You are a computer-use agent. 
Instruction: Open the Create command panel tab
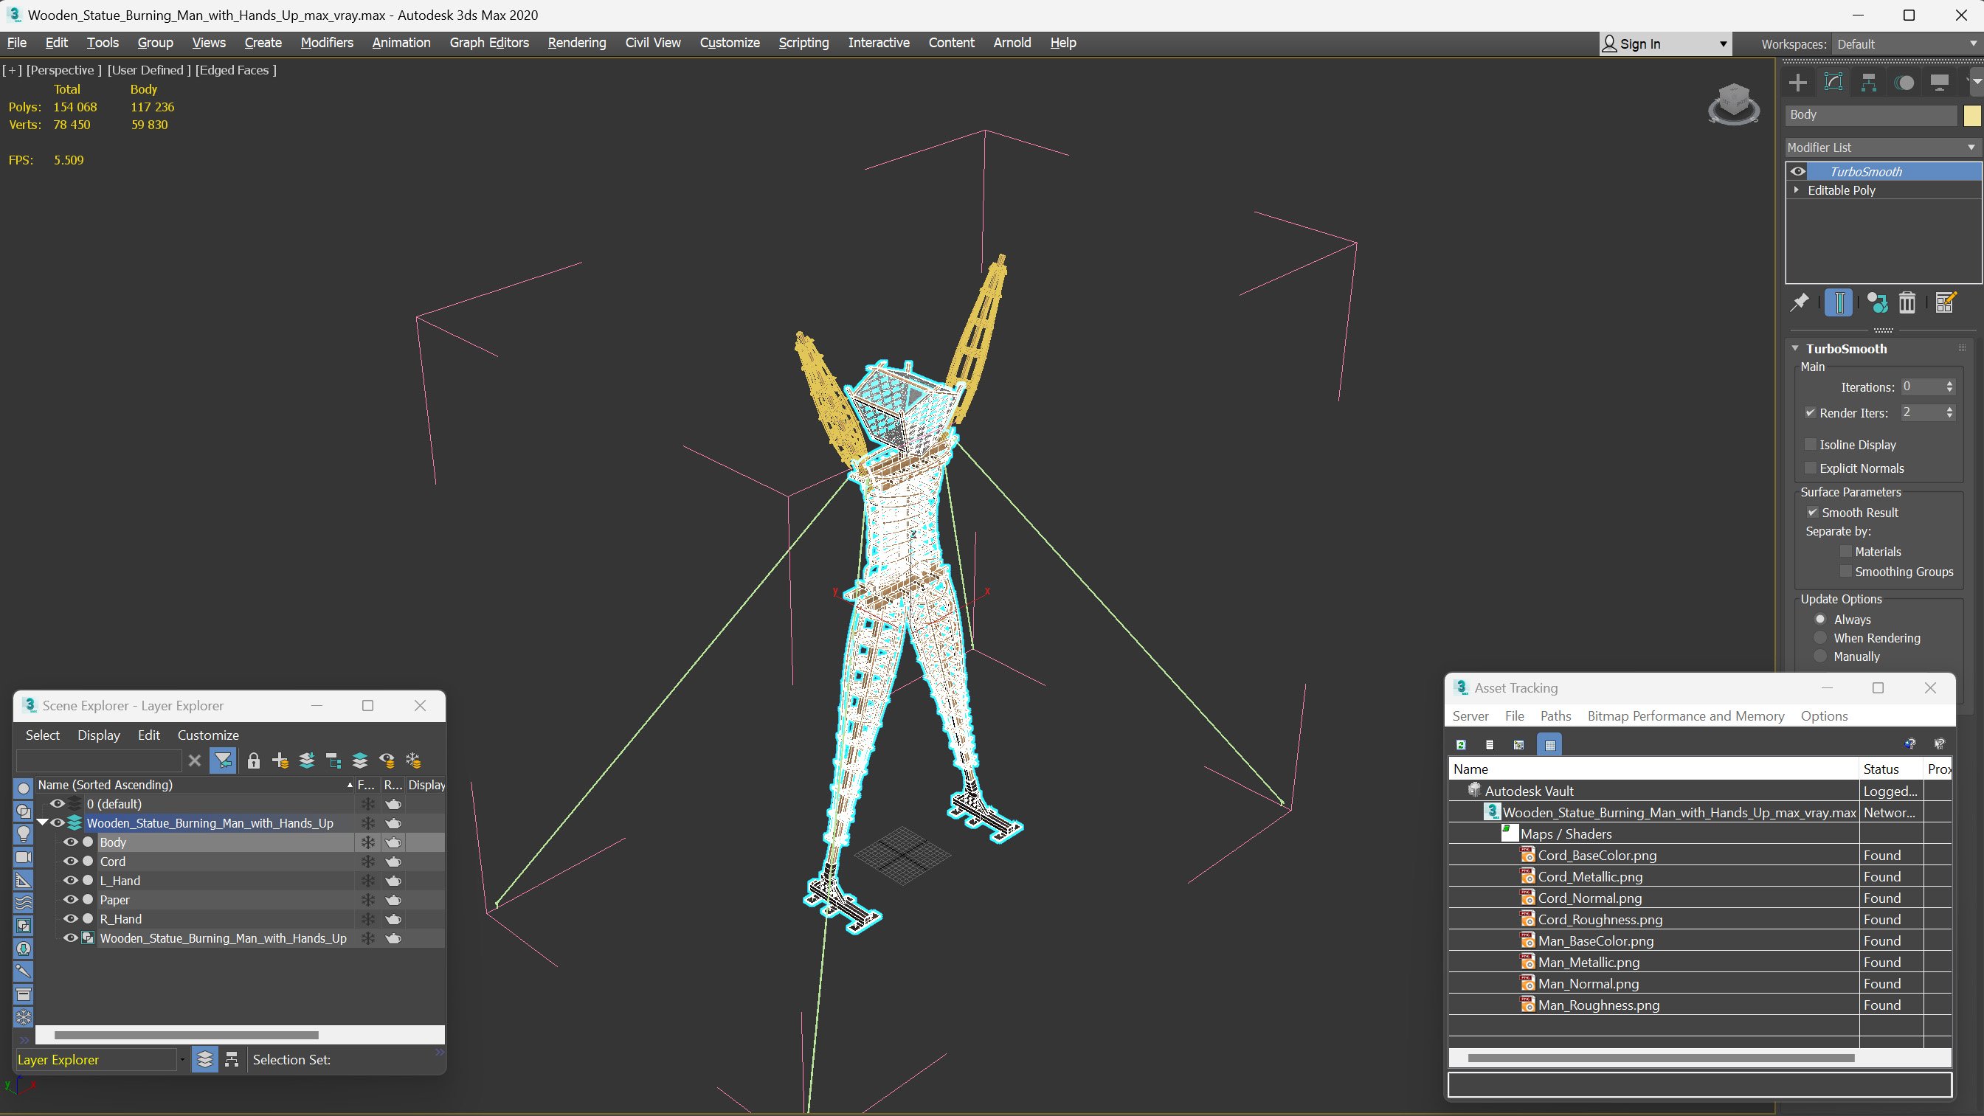[1797, 83]
